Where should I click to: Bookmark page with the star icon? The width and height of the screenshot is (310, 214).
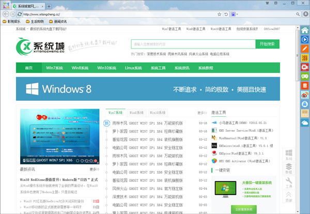(x=219, y=14)
